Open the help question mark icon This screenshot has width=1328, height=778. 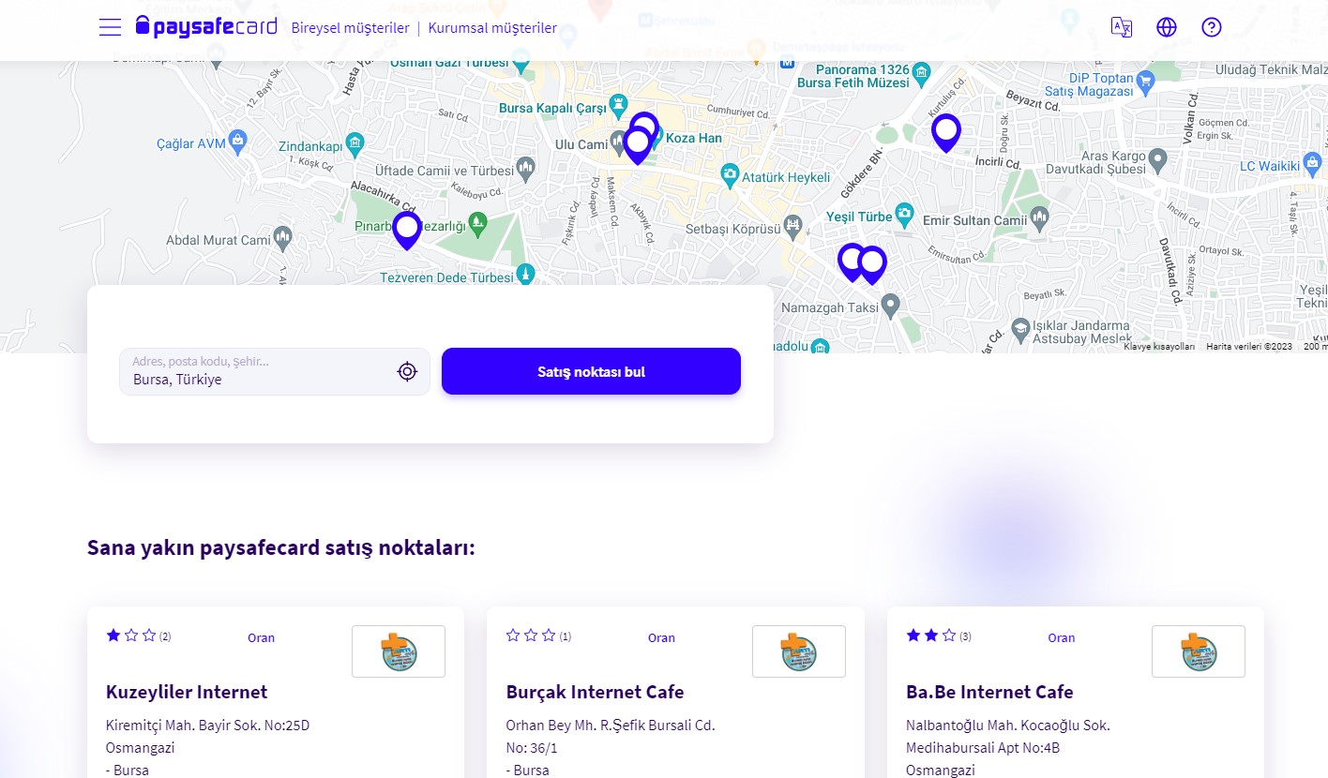pyautogui.click(x=1212, y=27)
